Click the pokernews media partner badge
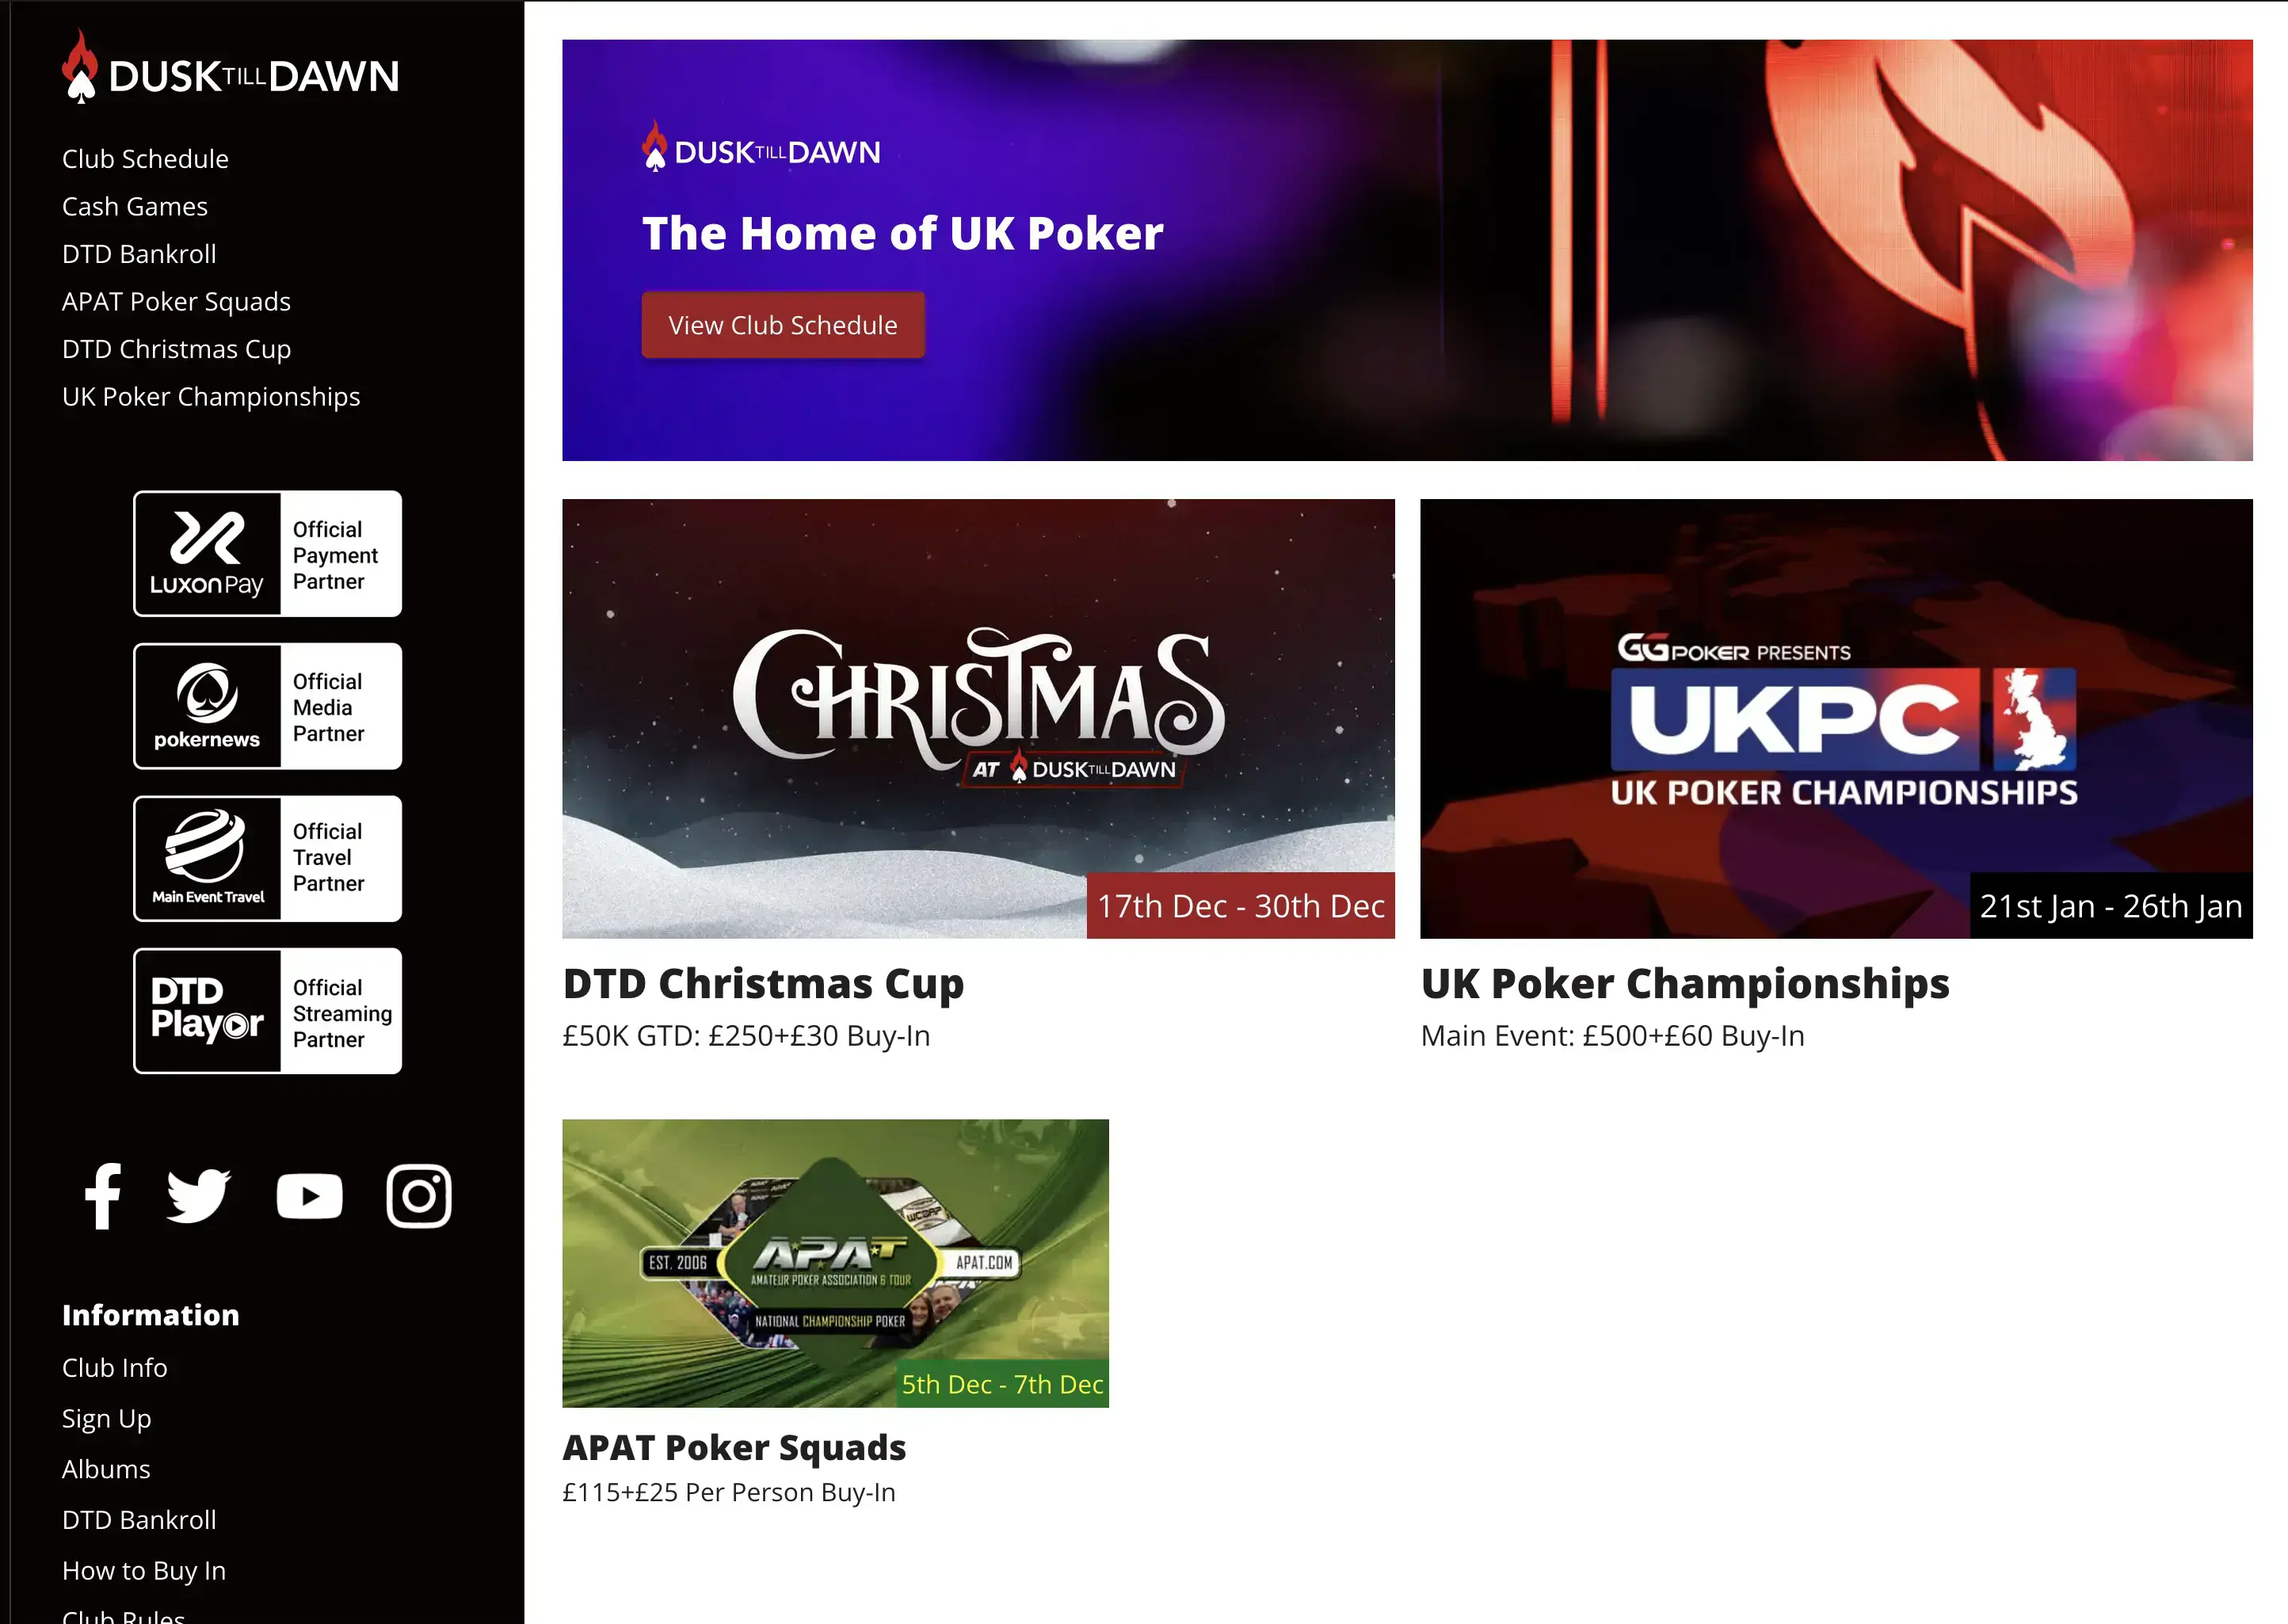 point(268,706)
